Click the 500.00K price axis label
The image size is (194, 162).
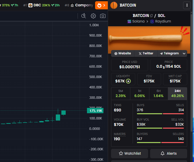[x=96, y=77]
